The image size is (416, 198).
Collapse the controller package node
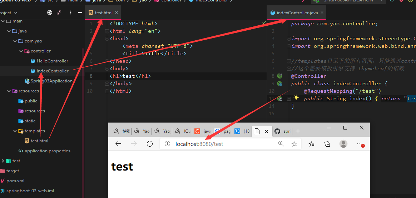21,51
